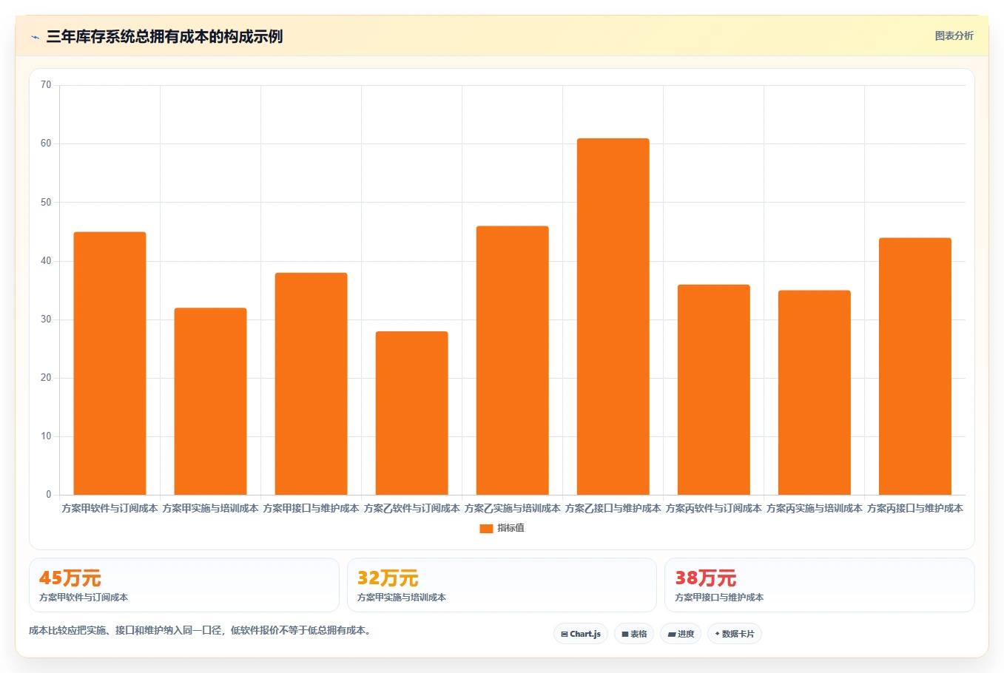Click the 方案丙实施与培训成本 bar
Viewport: 1004px width, 673px height.
[814, 393]
